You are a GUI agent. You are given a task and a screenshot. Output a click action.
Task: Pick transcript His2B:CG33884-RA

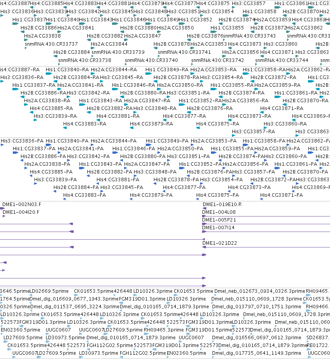tap(76, 77)
